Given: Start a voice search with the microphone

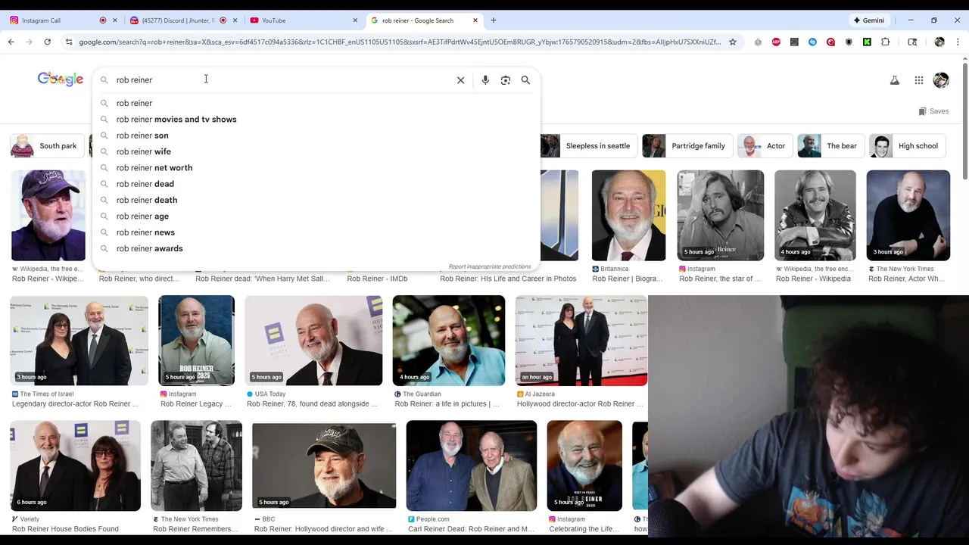Looking at the screenshot, I should point(485,80).
